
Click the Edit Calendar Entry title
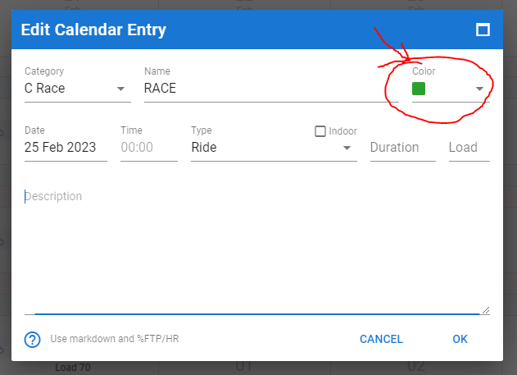click(x=93, y=30)
